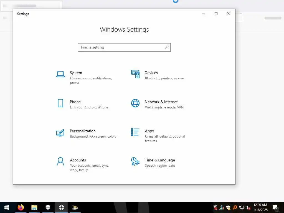Open the network monitor tray icon

pos(242,207)
